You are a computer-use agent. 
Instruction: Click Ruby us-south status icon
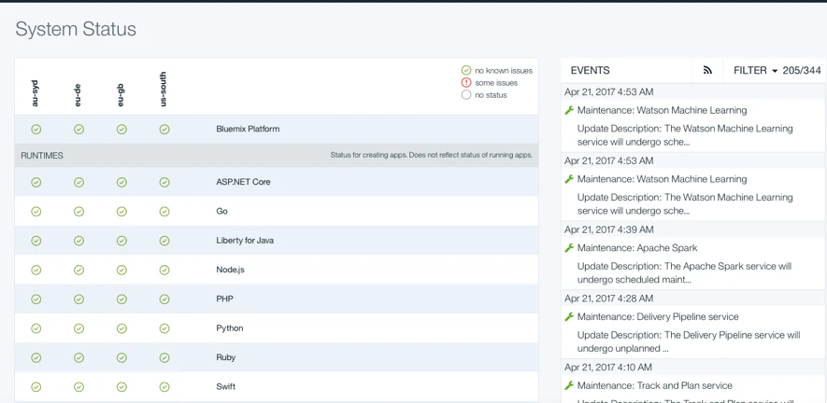tap(164, 357)
